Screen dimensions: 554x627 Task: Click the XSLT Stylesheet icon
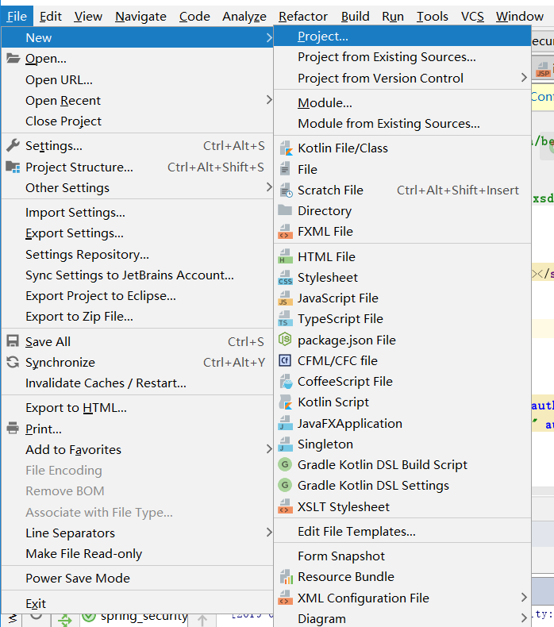click(285, 506)
